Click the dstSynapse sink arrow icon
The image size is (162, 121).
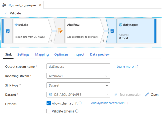tap(112, 31)
